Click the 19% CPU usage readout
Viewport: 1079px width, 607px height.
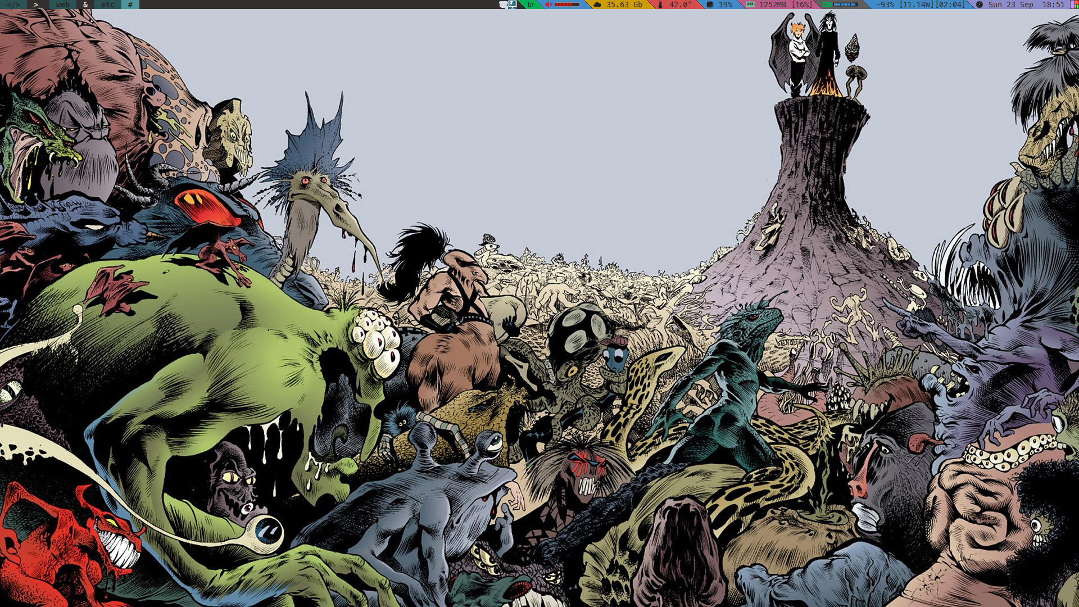tap(726, 4)
